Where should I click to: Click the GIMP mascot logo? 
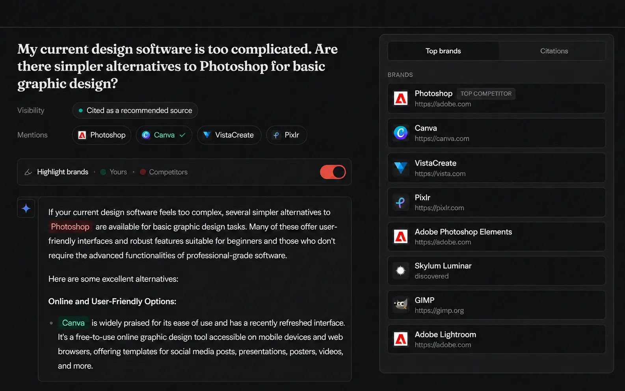click(401, 305)
